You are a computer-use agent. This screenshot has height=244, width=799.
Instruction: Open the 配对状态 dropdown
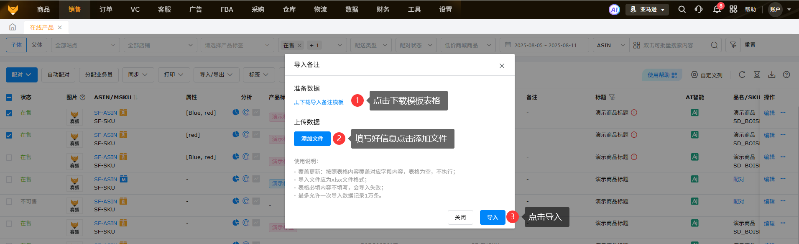[x=416, y=45]
